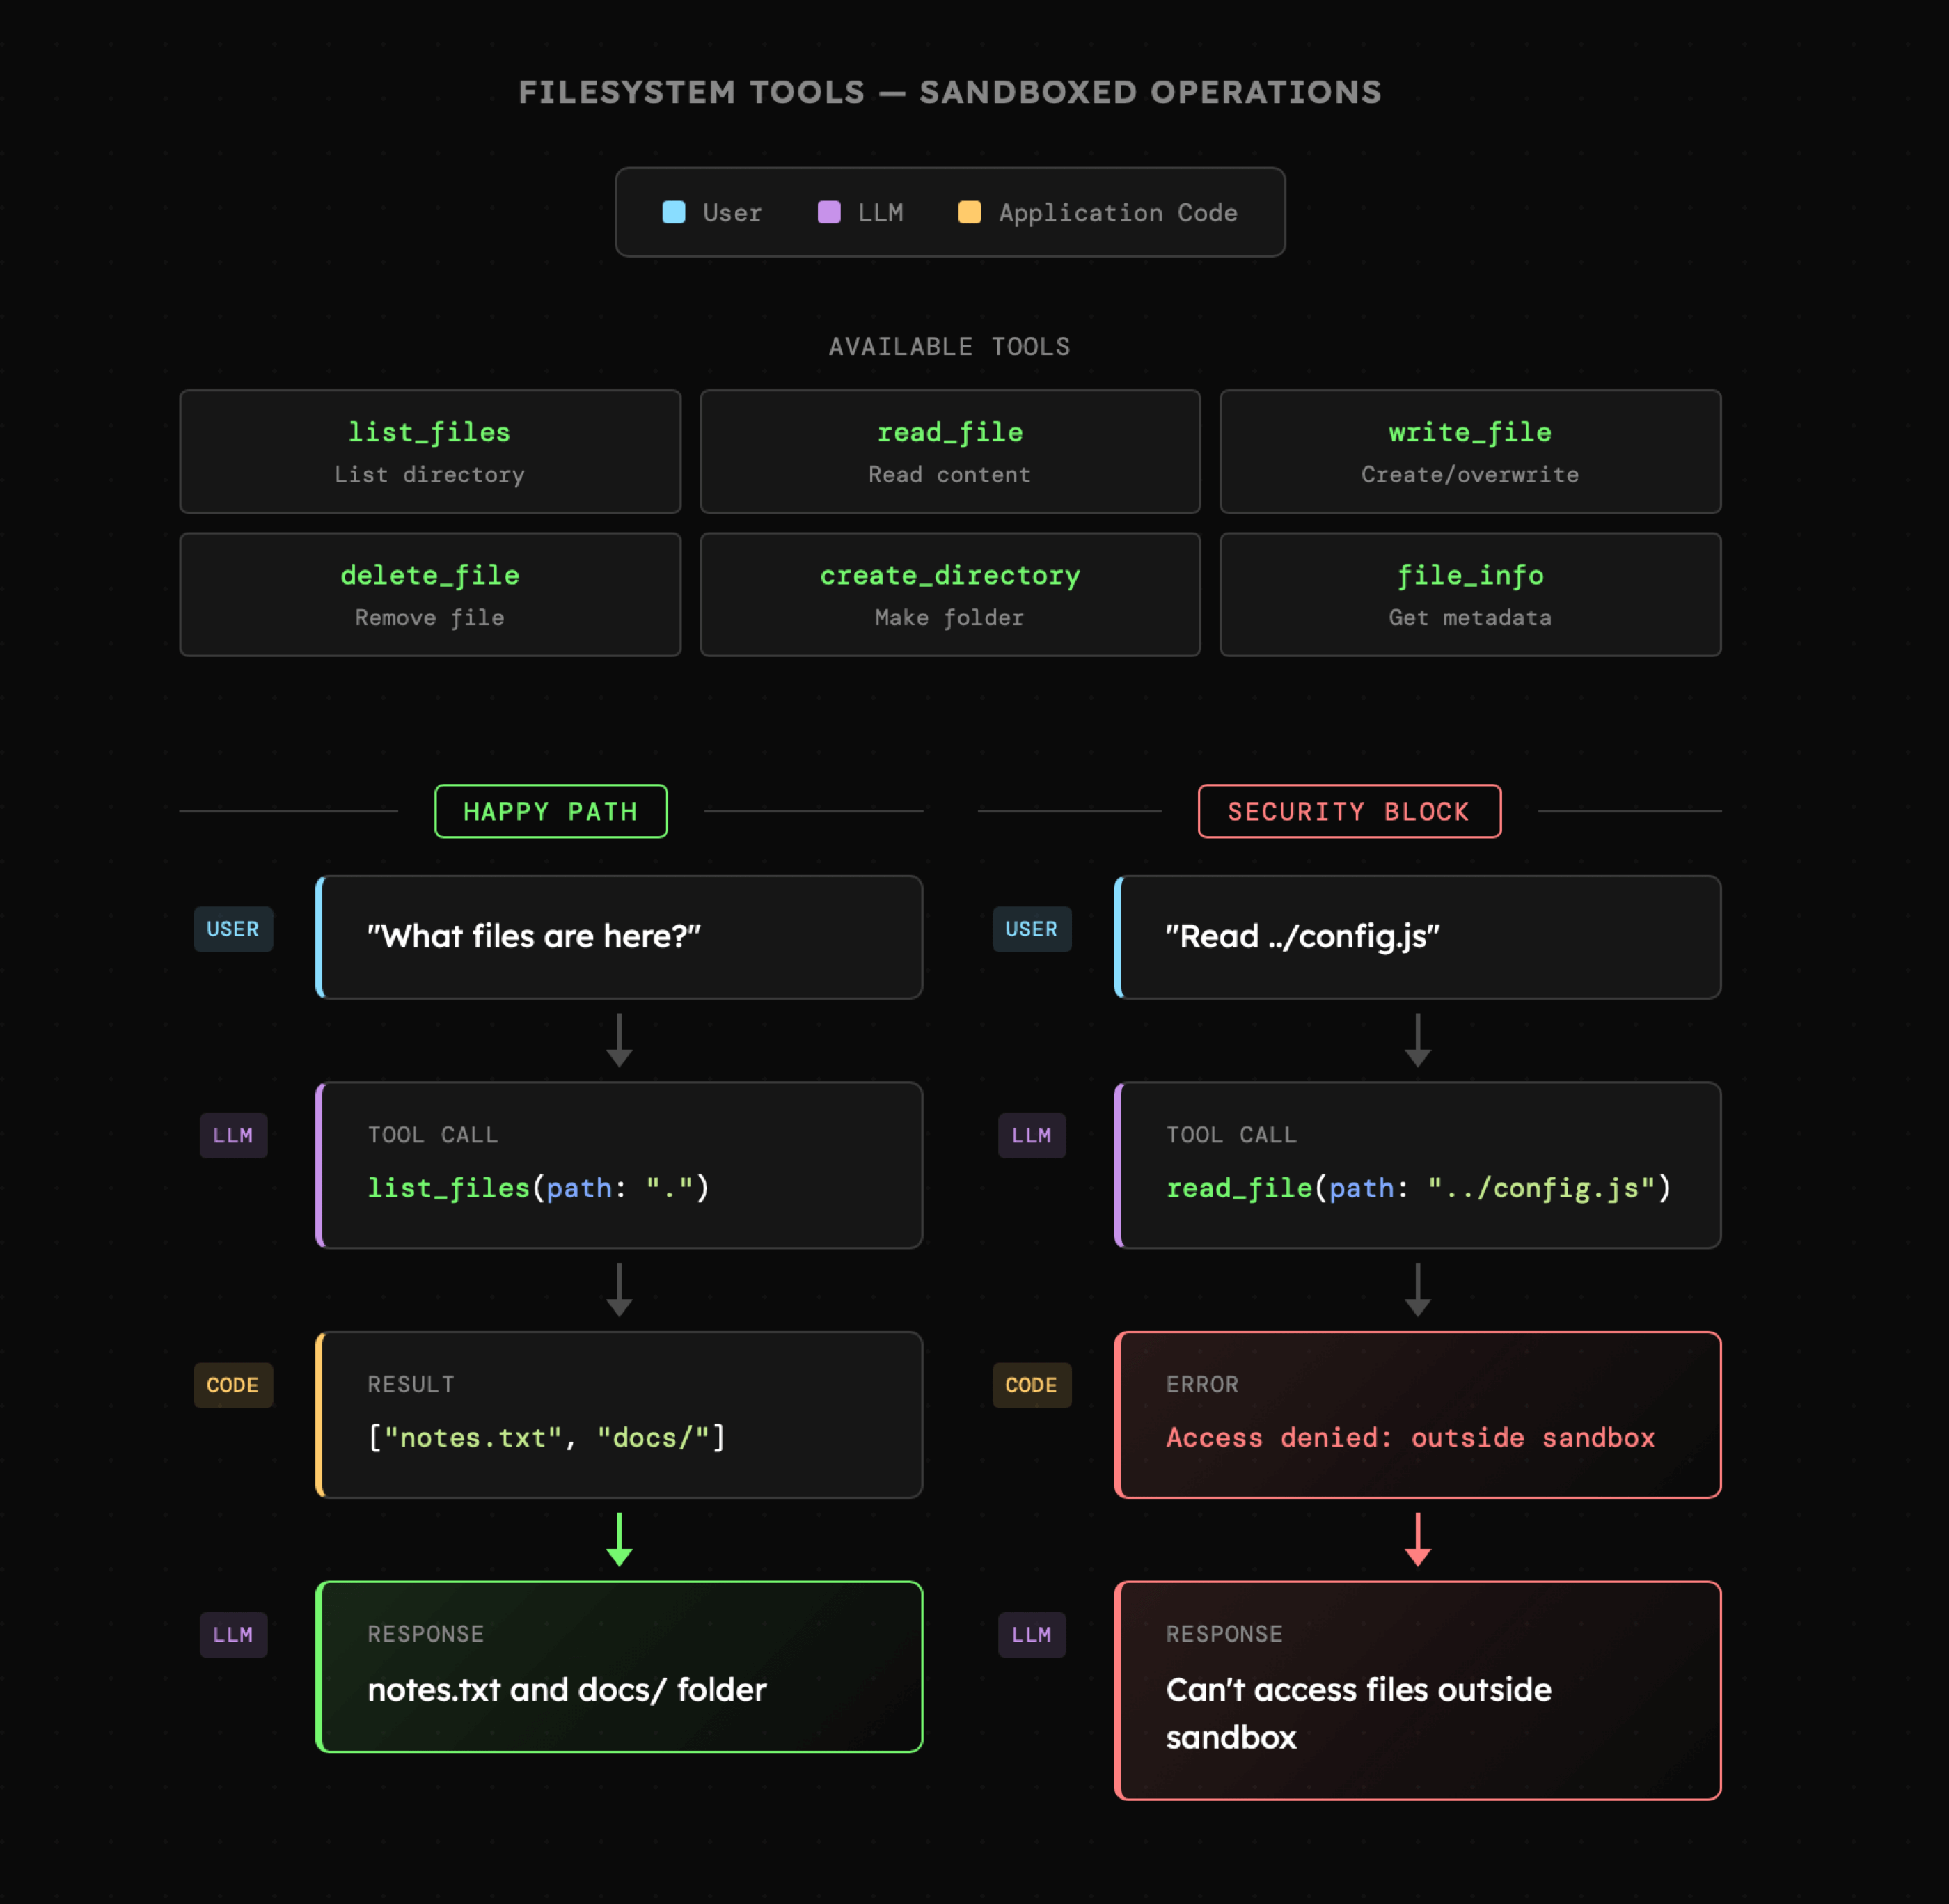Open the file_info tool card
Viewport: 1949px width, 1904px height.
1470,595
